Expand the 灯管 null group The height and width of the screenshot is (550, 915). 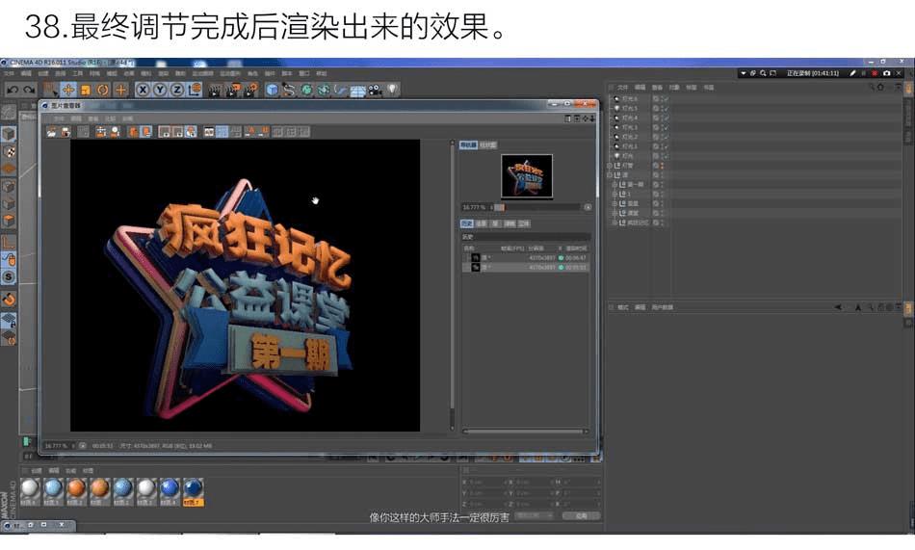coord(610,166)
